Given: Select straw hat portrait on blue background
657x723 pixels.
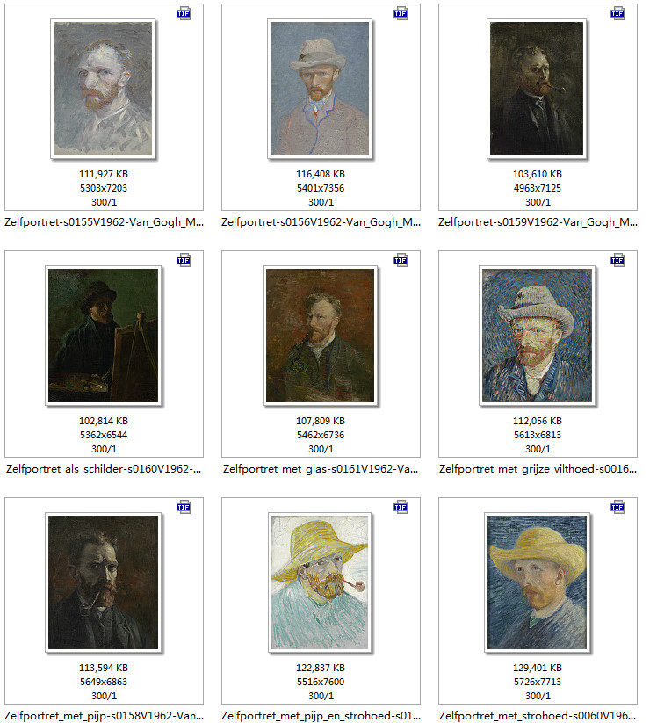Looking at the screenshot, I should point(538,582).
